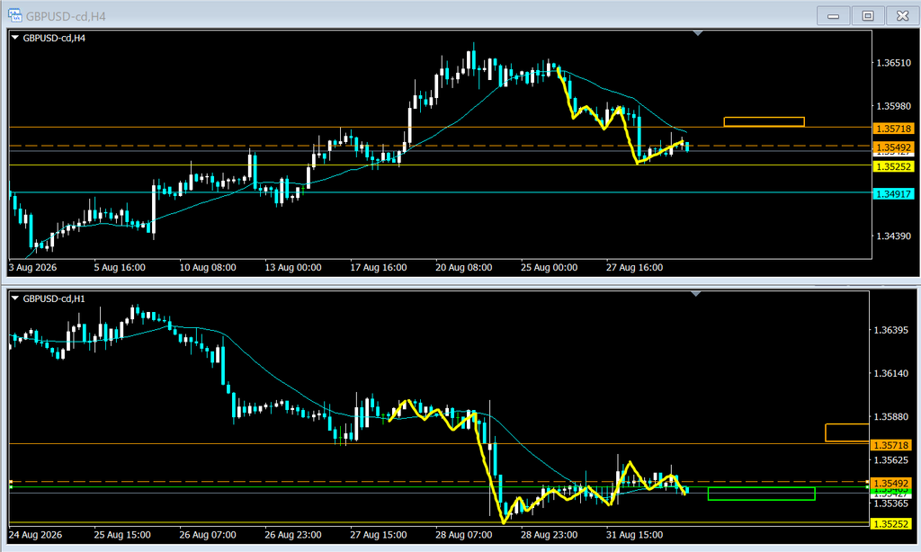Expand the H1 chart symbol dropdown triangle
The height and width of the screenshot is (552, 921).
pyautogui.click(x=15, y=298)
